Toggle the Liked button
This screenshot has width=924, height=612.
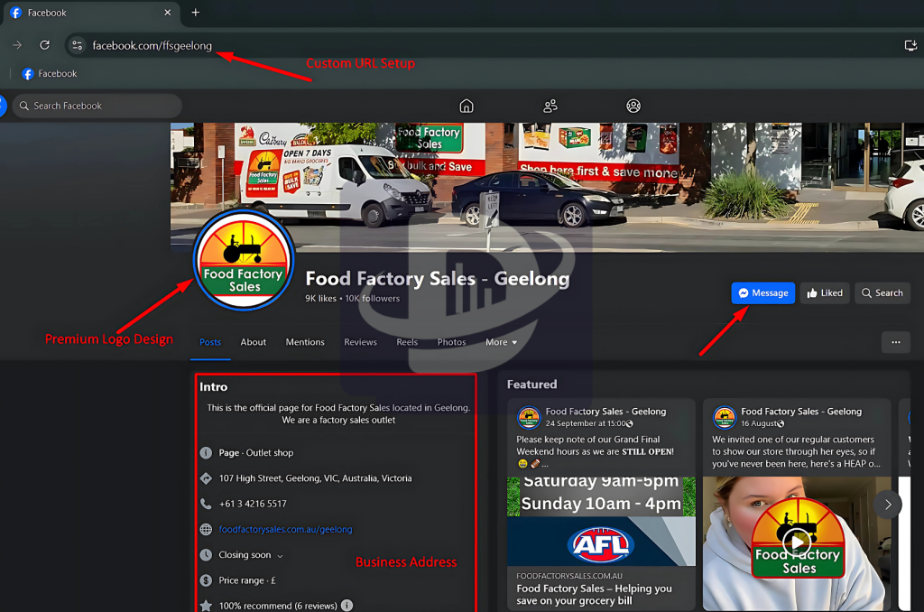click(x=825, y=293)
